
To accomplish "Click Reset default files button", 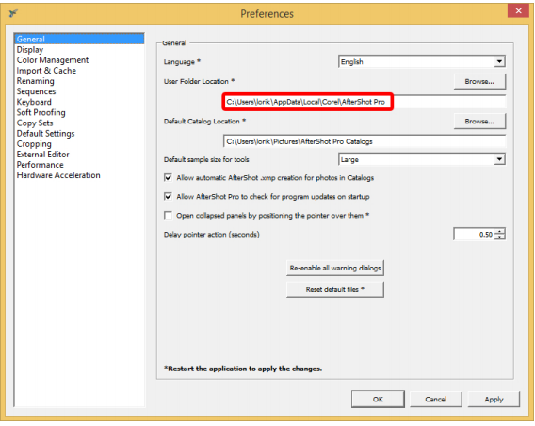I will pyautogui.click(x=335, y=289).
